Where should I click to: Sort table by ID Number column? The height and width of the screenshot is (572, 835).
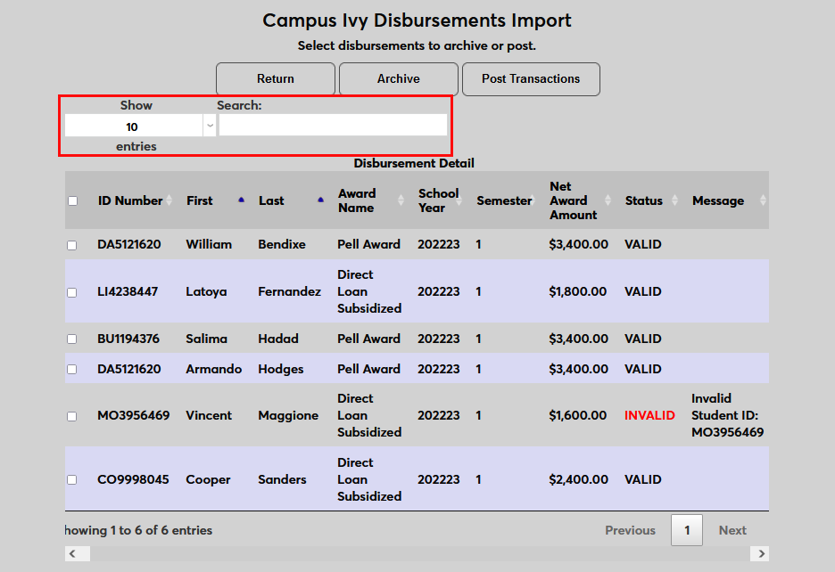pyautogui.click(x=130, y=200)
